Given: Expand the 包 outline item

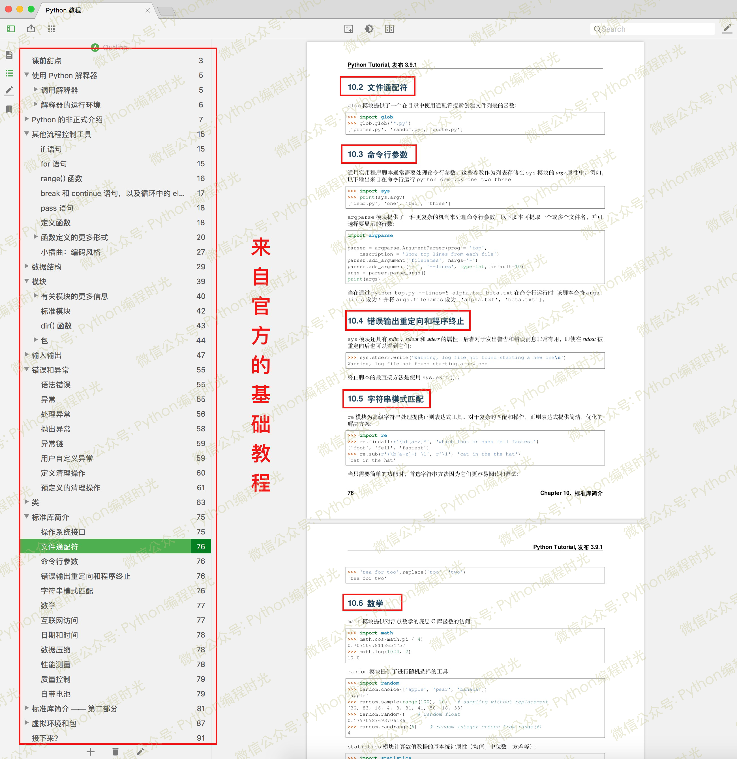Looking at the screenshot, I should click(x=36, y=340).
